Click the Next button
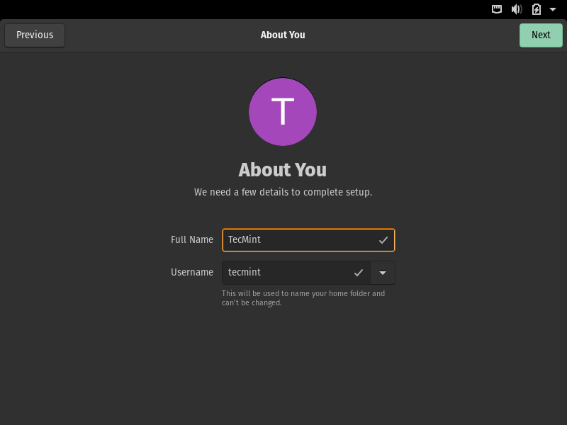The width and height of the screenshot is (567, 425). [x=541, y=35]
